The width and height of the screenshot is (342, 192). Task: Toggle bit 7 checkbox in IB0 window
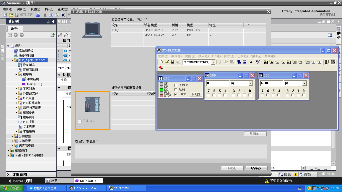pyautogui.click(x=208, y=95)
